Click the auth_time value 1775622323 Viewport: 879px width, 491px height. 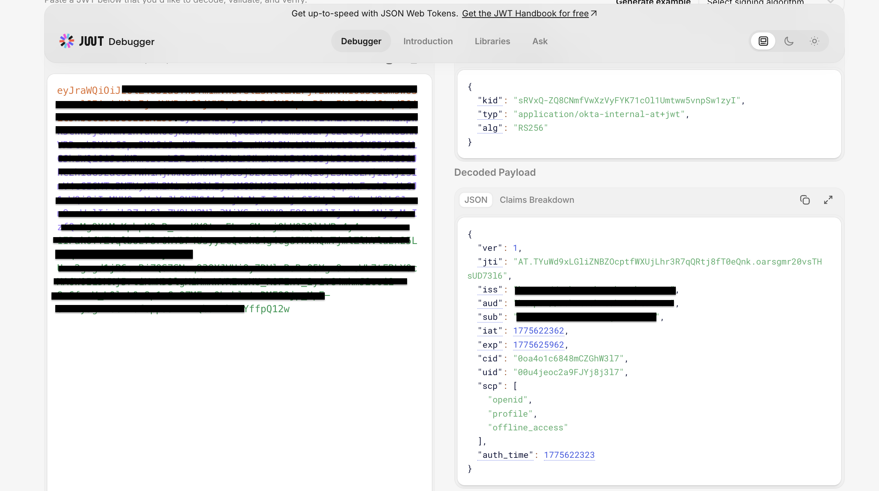tap(569, 455)
